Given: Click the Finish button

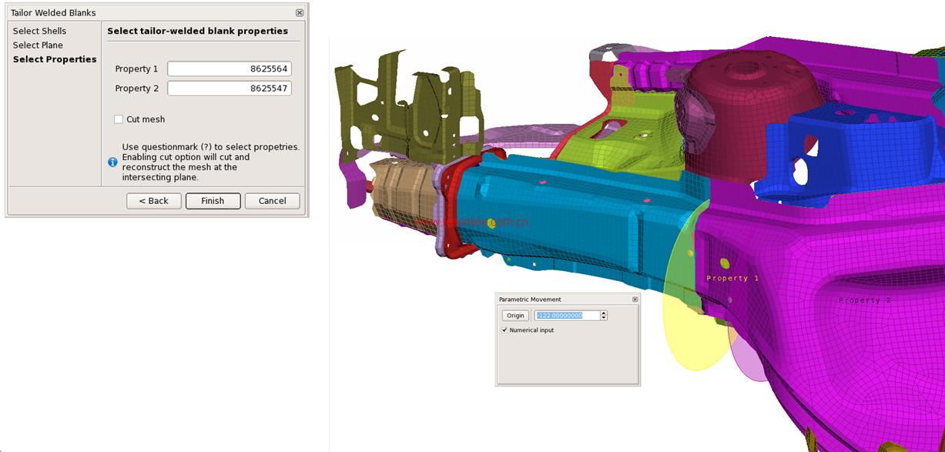Looking at the screenshot, I should pos(213,201).
